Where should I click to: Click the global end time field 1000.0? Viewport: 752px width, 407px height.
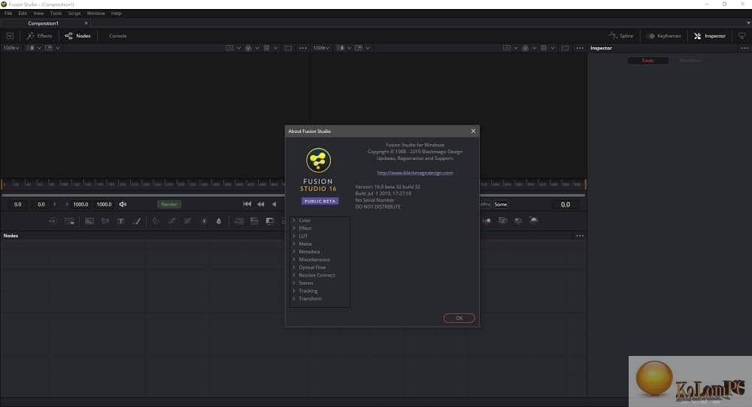pos(104,204)
